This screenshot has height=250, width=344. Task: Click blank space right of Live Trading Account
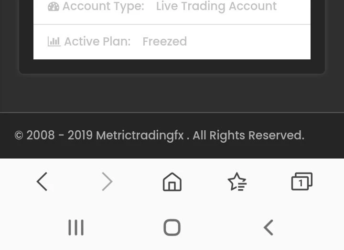(x=294, y=7)
